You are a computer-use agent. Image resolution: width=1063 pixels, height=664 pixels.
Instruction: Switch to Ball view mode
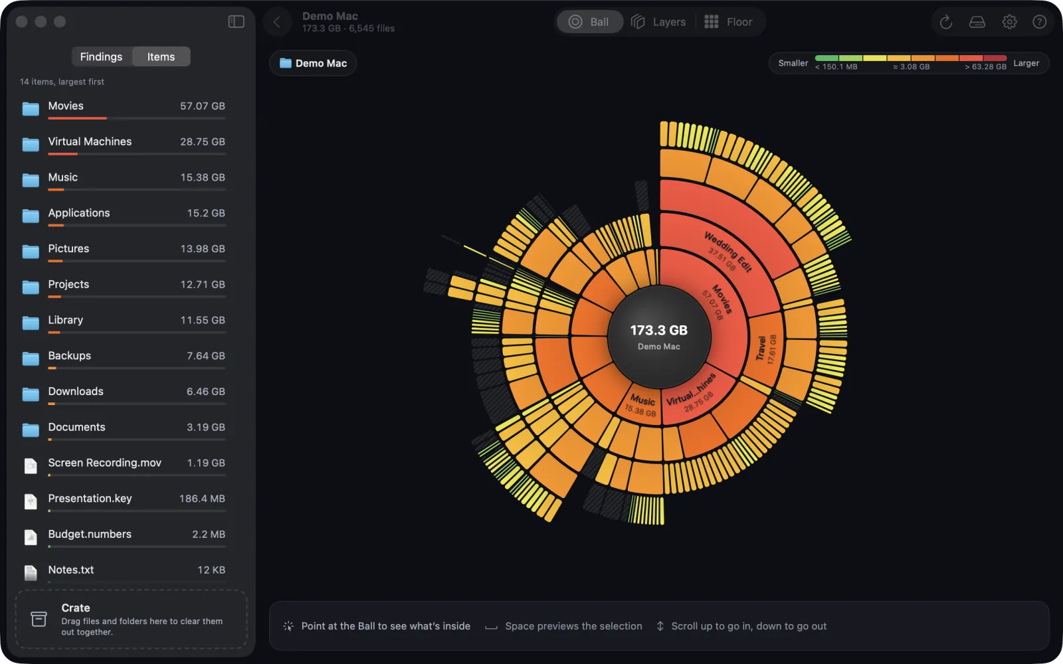[x=589, y=22]
